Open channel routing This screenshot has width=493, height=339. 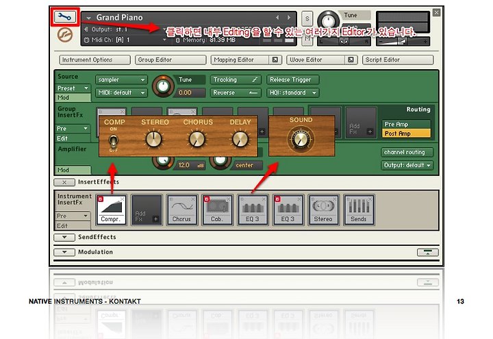point(407,152)
